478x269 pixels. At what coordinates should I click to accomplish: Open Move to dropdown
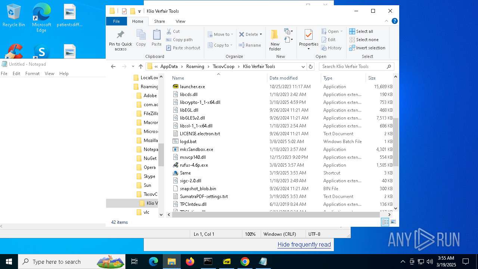pyautogui.click(x=221, y=34)
